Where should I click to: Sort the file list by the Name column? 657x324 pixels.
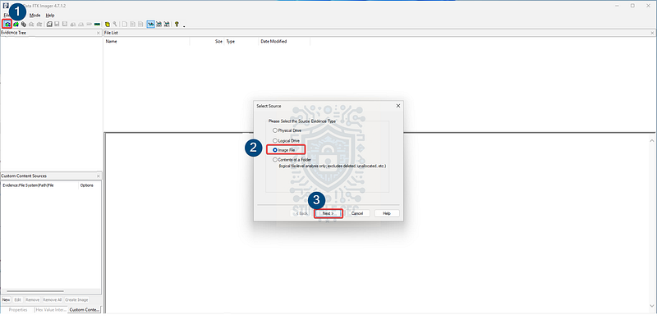[x=146, y=42]
